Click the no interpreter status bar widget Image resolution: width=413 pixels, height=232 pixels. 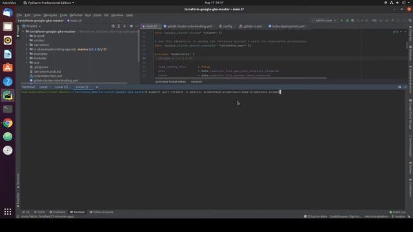pos(376,217)
